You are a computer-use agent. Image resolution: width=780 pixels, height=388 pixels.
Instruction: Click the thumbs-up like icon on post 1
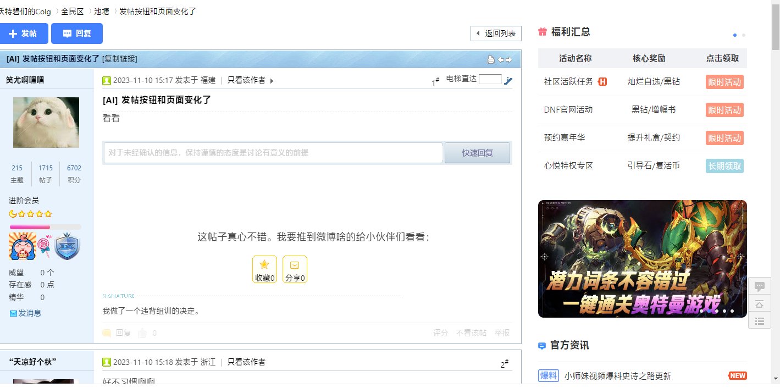pos(142,332)
